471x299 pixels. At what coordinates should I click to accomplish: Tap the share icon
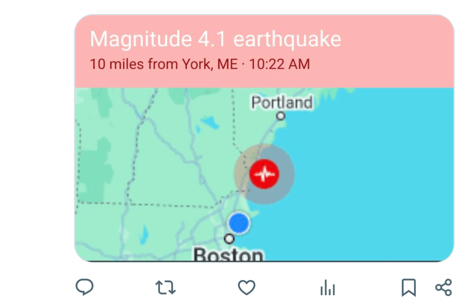443,287
